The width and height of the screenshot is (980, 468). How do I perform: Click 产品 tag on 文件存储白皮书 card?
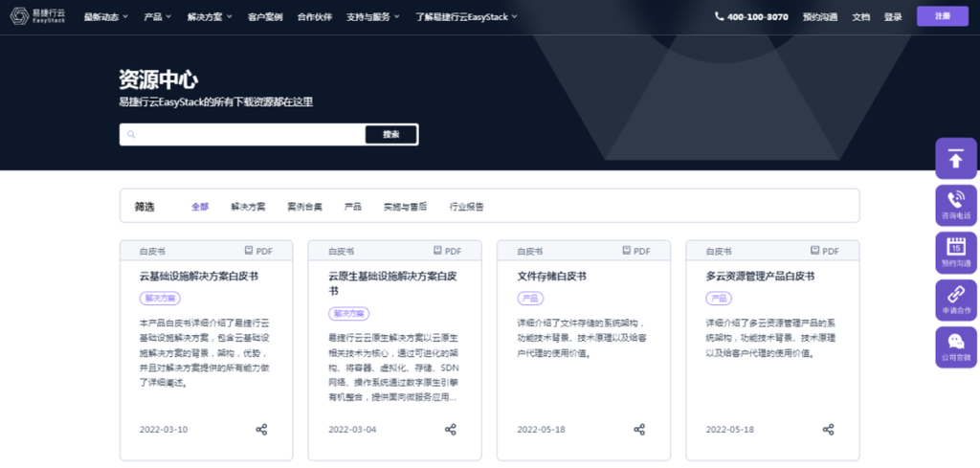pos(530,298)
